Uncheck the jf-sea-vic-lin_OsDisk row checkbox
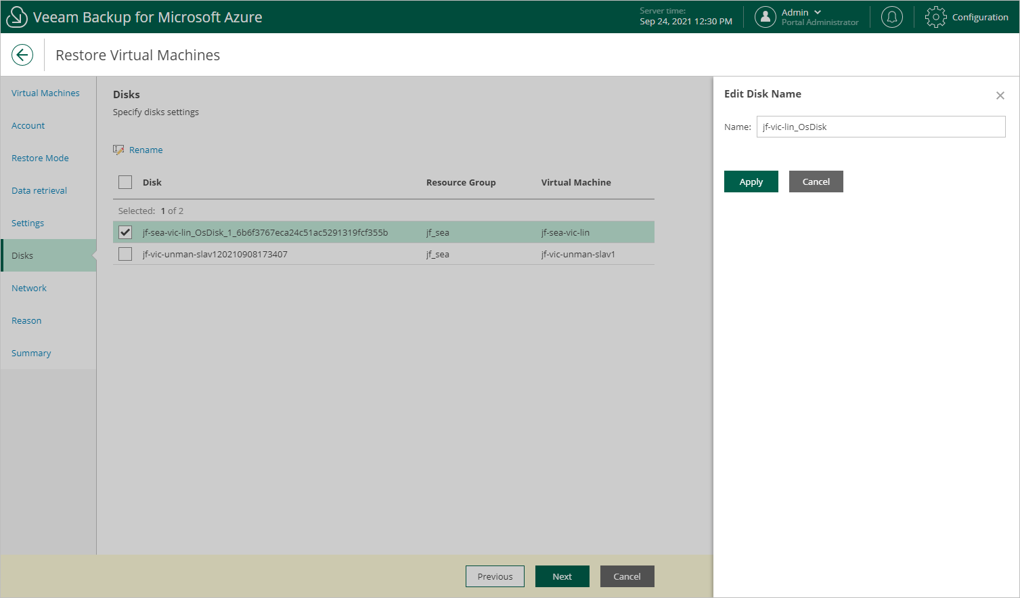The image size is (1020, 598). tap(125, 232)
